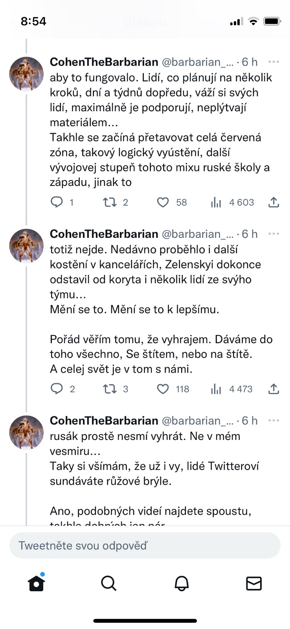Image resolution: width=290 pixels, height=629 pixels.
Task: Reply to the tweet with 118 likes
Action: click(x=57, y=389)
